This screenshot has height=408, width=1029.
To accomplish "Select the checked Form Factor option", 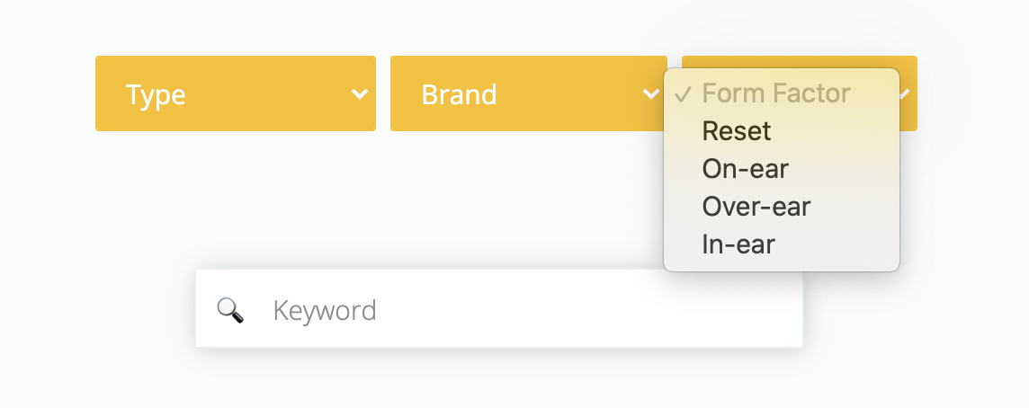I will tap(775, 93).
